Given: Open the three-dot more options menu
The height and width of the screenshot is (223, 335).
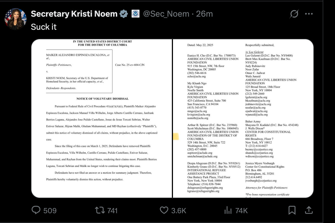Looking at the screenshot, I should tap(309, 14).
